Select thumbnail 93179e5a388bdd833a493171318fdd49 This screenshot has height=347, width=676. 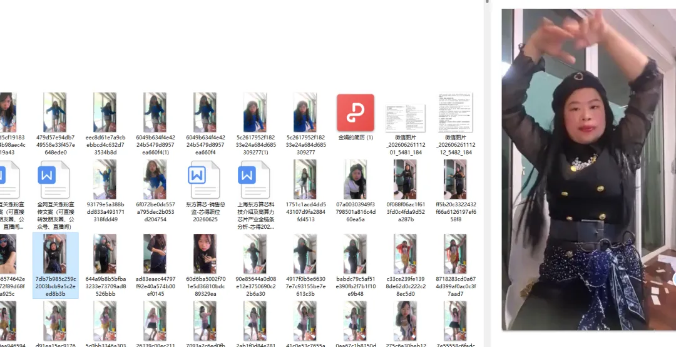pyautogui.click(x=105, y=179)
